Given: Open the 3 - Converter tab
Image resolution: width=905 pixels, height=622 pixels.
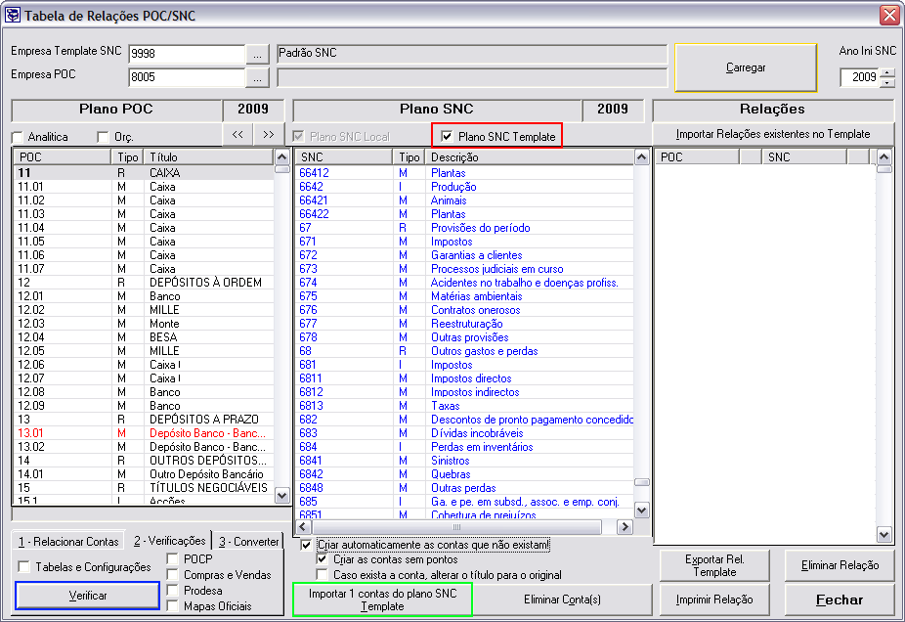Looking at the screenshot, I should click(x=248, y=541).
